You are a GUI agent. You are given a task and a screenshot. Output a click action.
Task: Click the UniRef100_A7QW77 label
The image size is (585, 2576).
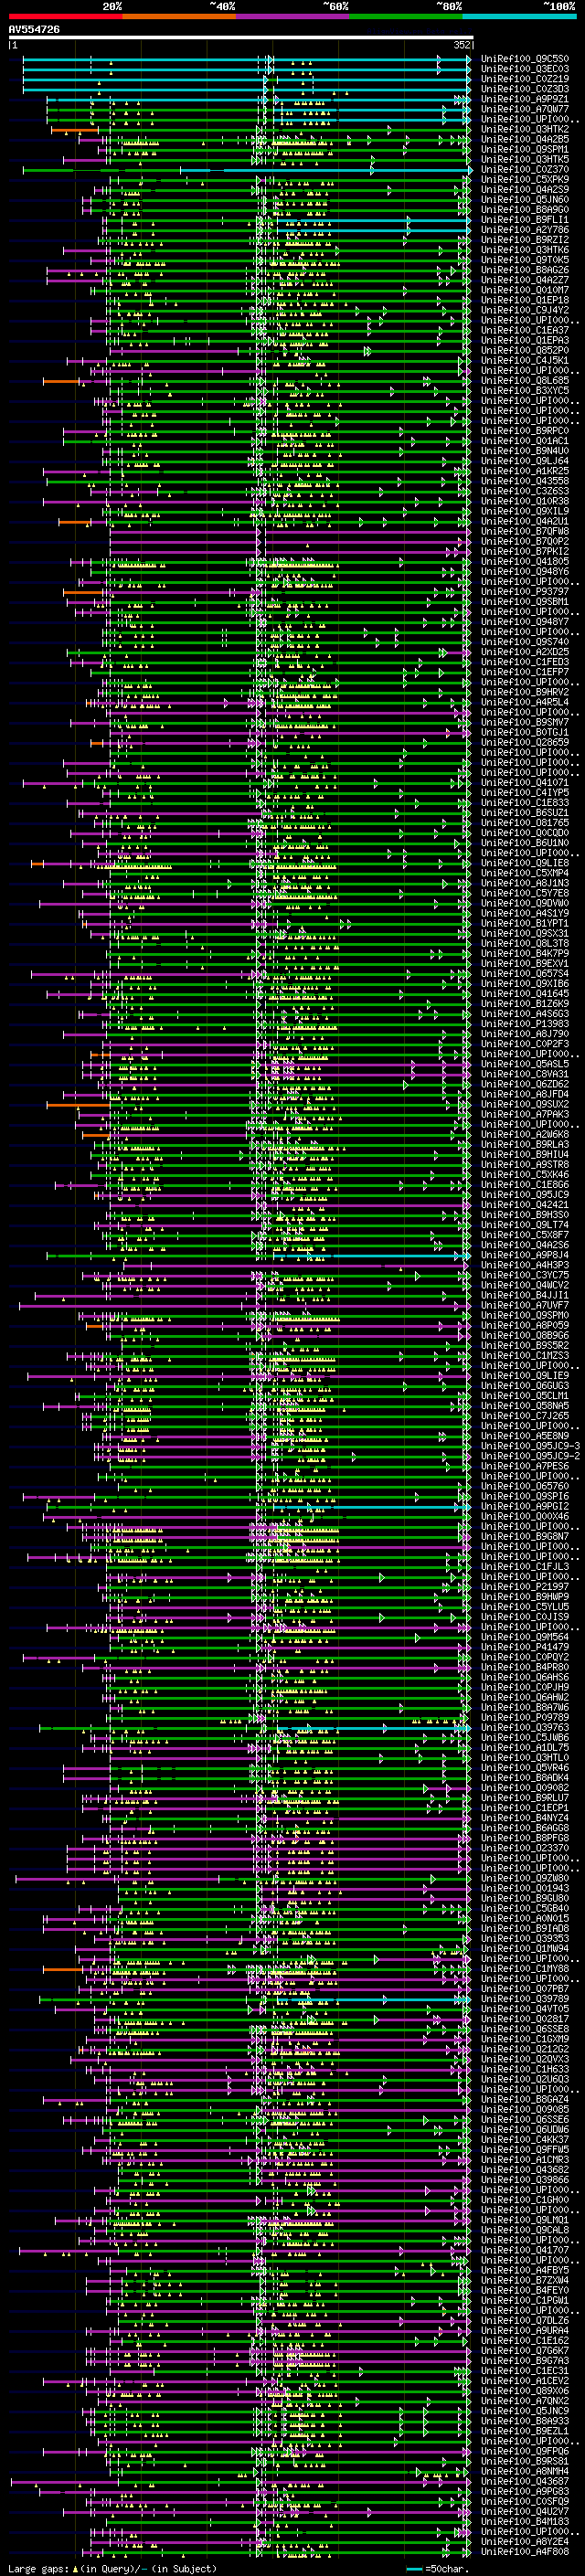point(525,109)
